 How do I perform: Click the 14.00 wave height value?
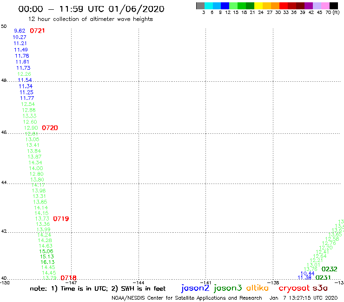[x=36, y=169]
